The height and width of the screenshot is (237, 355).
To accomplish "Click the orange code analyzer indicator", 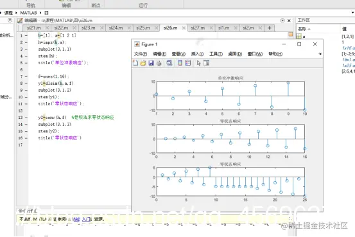I will (x=291, y=35).
